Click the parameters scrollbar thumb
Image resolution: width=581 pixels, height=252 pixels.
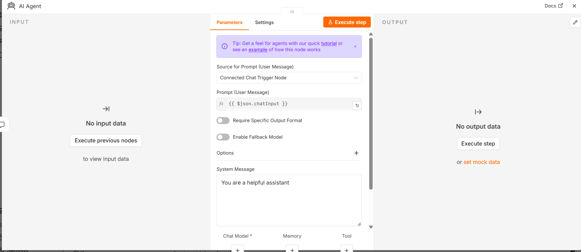371,114
